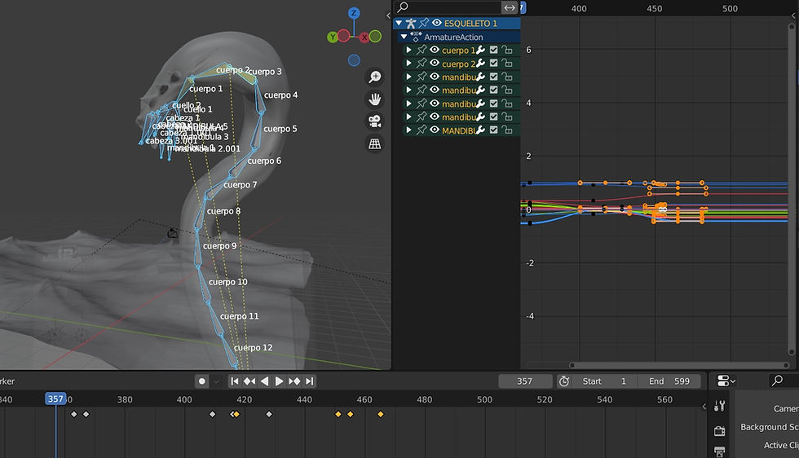Select the white keyframe diamond near frame 428
This screenshot has height=458, width=799.
pos(269,414)
